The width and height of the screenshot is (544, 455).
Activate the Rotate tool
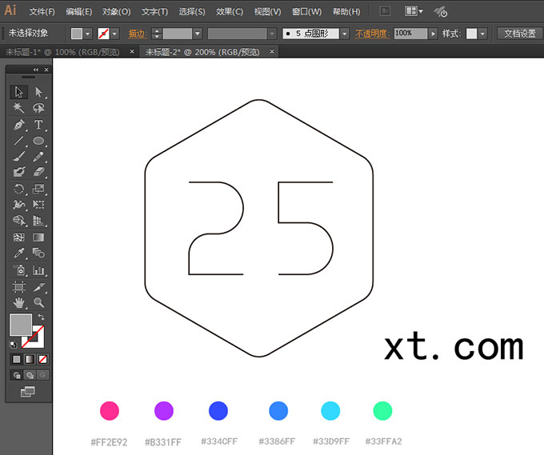point(18,189)
